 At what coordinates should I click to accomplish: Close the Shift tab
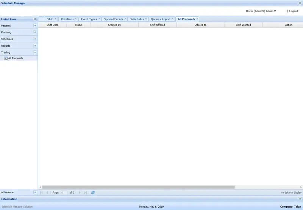coord(56,19)
